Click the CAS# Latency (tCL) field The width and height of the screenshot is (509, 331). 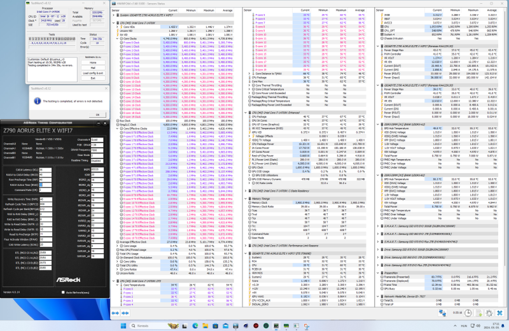click(45, 170)
